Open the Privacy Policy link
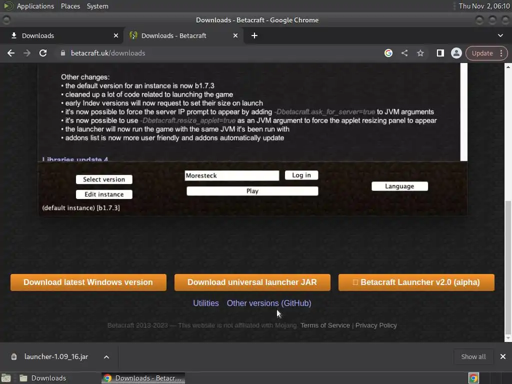Image resolution: width=512 pixels, height=384 pixels. 376,325
